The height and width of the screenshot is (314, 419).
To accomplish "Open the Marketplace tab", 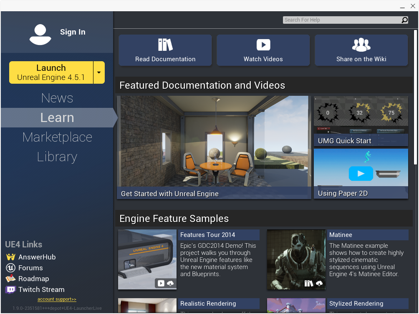I will click(x=57, y=137).
